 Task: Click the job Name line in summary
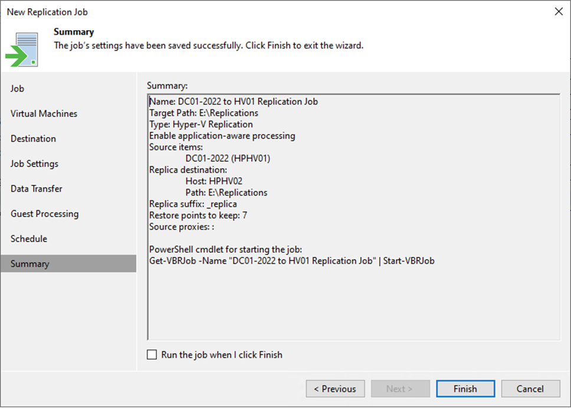[234, 102]
